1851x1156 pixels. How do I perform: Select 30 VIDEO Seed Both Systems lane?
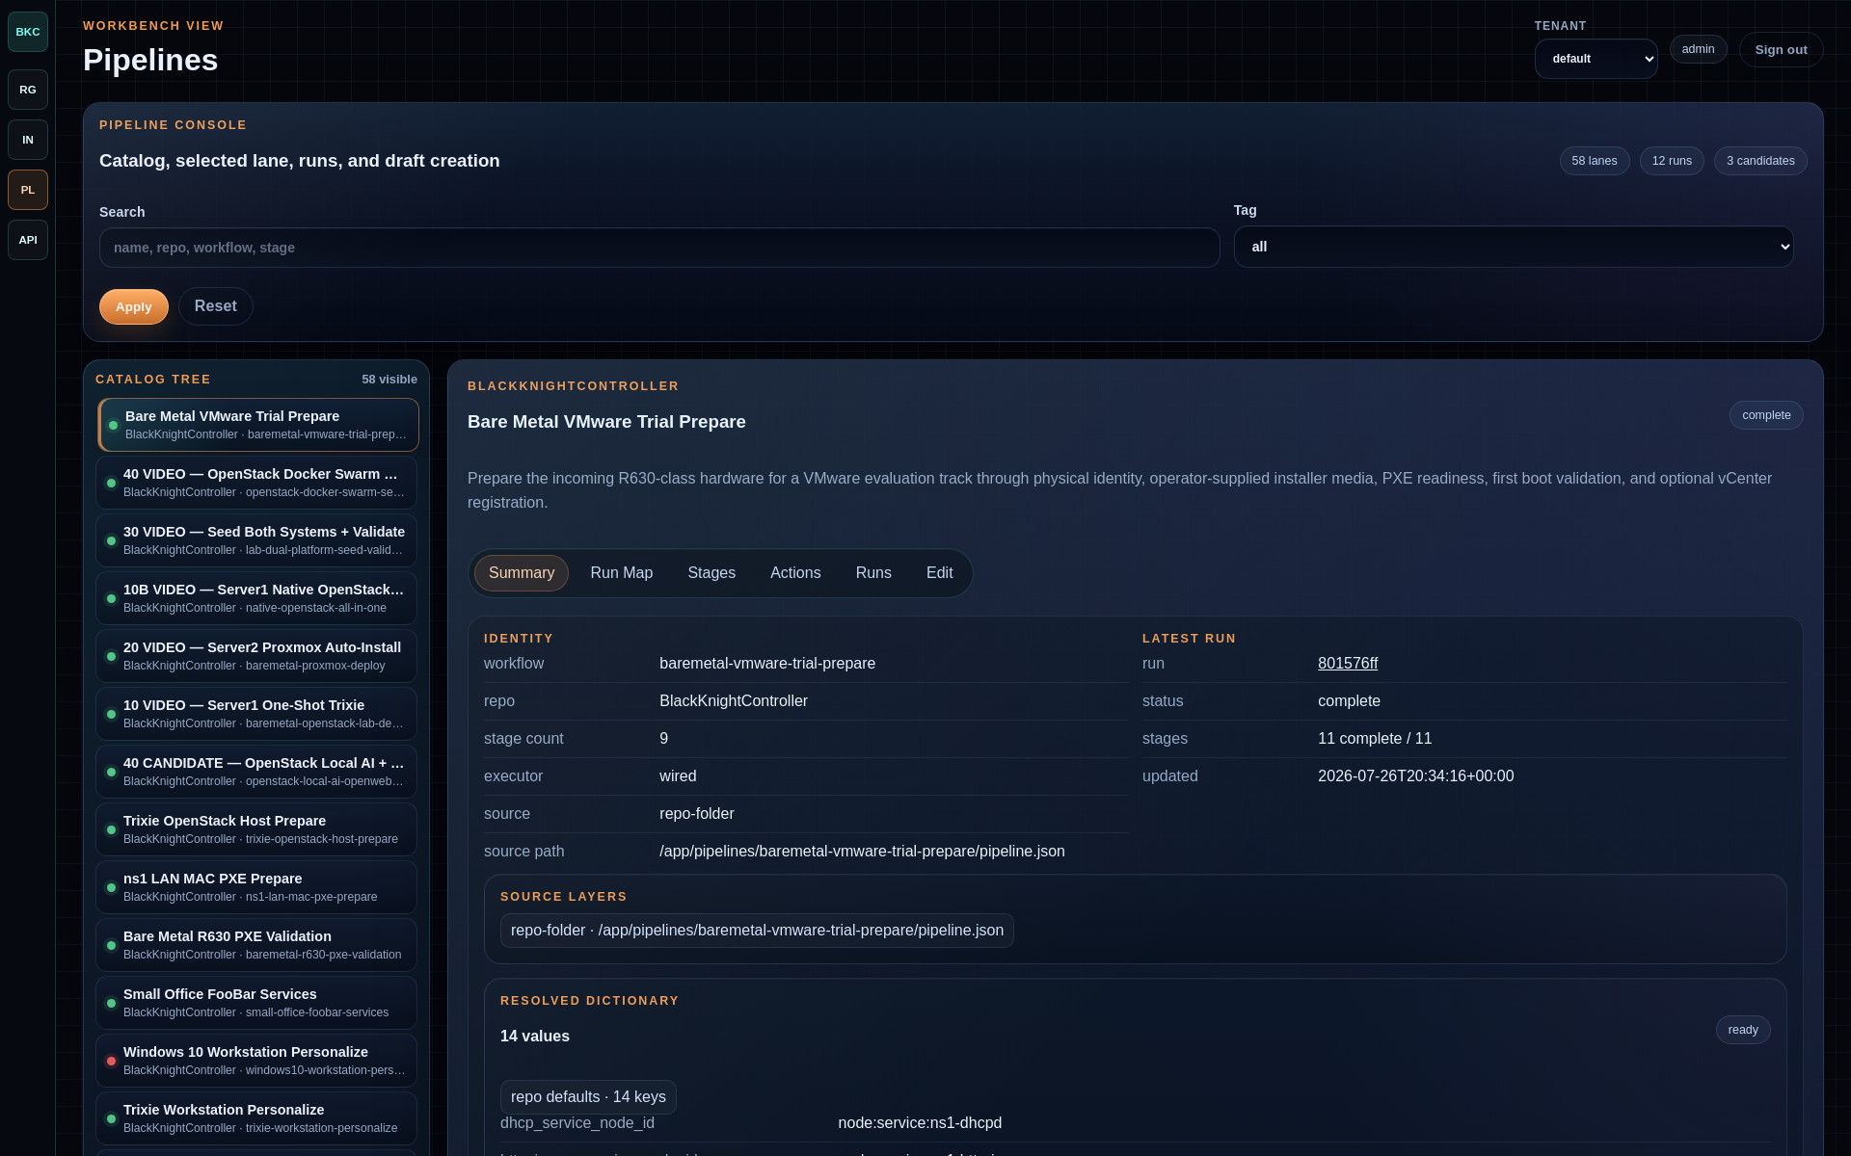[x=256, y=540]
